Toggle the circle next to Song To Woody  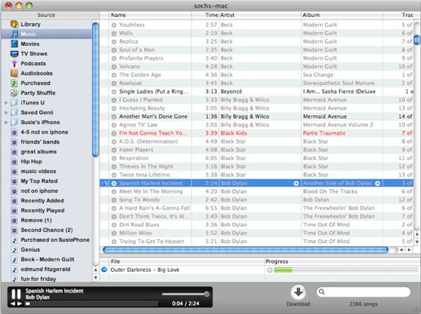[x=114, y=200]
